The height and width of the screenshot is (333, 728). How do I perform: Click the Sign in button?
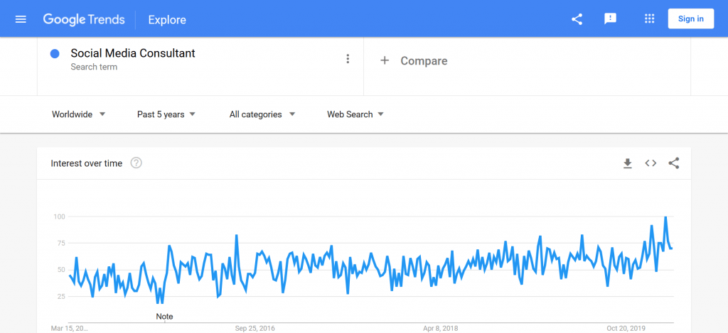(691, 19)
